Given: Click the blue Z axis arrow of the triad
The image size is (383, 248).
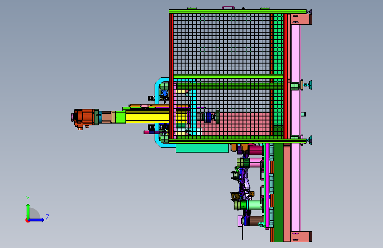Looking at the screenshot, I should [x=37, y=220].
